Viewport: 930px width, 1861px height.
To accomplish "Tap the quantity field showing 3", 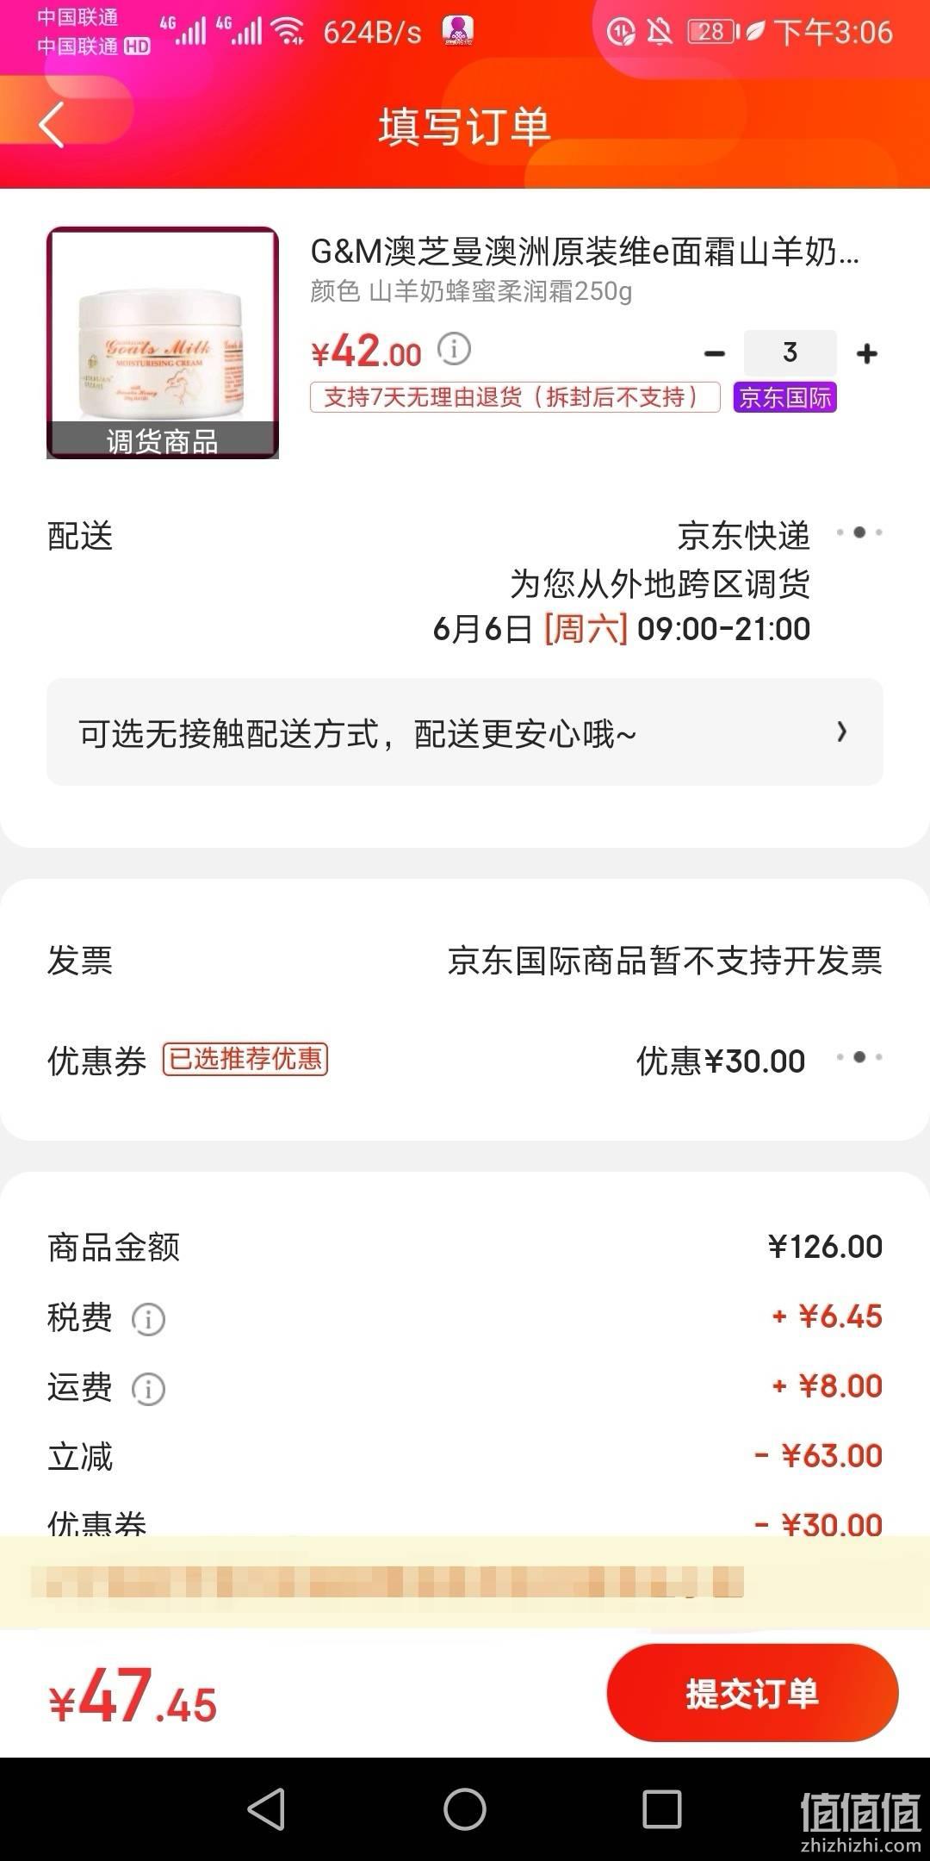I will (790, 352).
